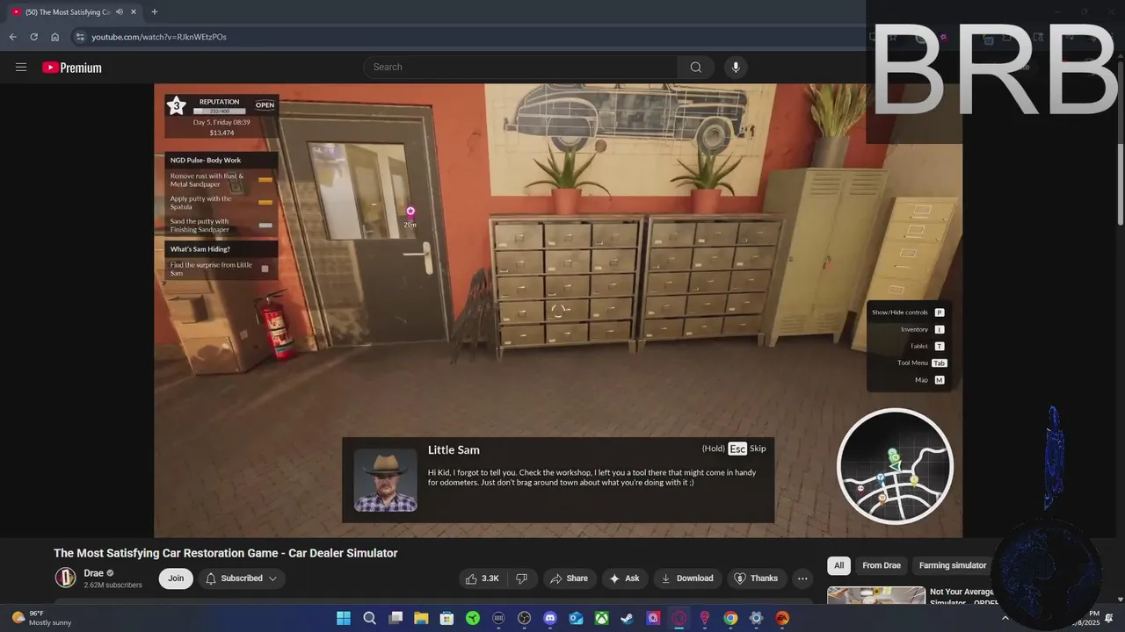
Task: Launch File Explorer from taskbar
Action: coord(421,618)
